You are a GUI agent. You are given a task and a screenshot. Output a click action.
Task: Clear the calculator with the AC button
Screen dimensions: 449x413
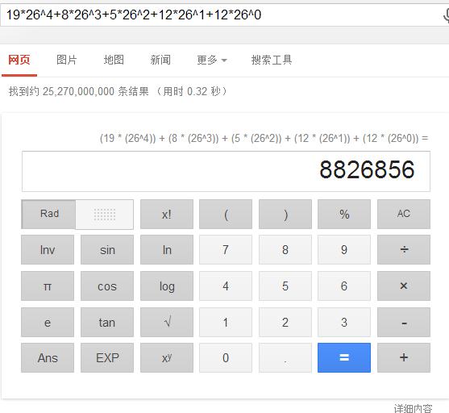coord(404,214)
